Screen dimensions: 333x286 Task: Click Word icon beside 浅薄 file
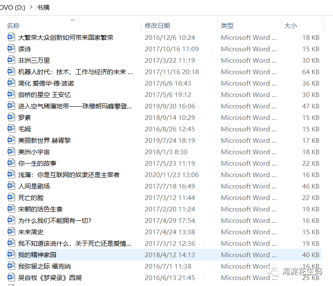(x=11, y=175)
